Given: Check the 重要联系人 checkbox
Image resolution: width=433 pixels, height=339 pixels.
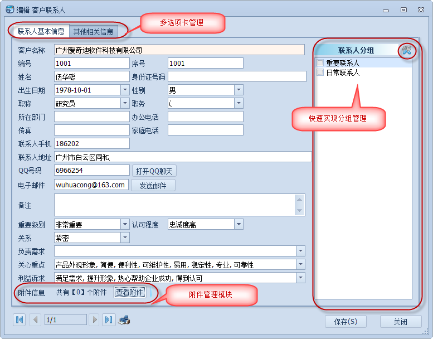Looking at the screenshot, I should pos(320,63).
